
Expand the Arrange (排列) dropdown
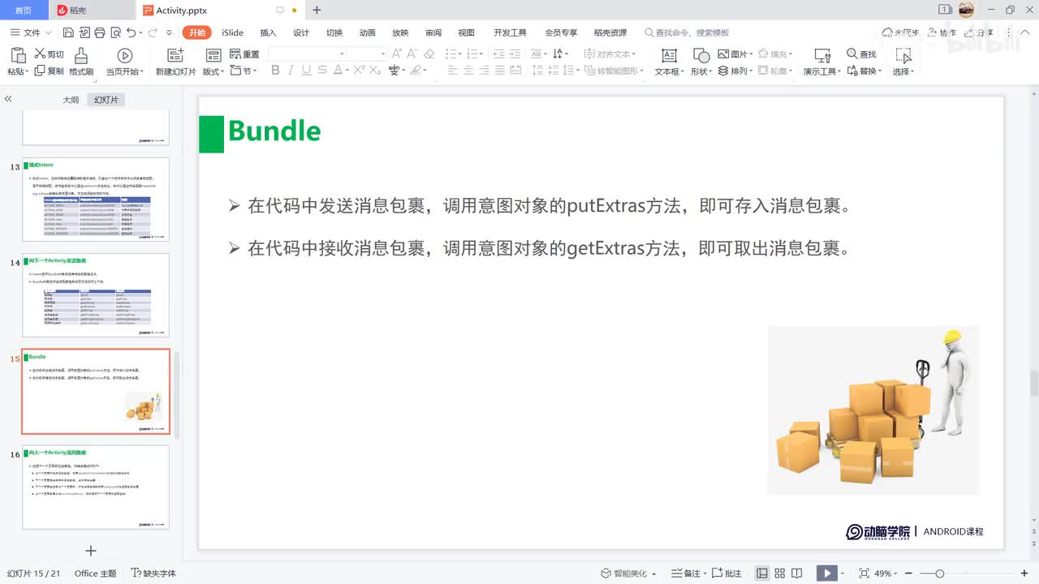750,71
